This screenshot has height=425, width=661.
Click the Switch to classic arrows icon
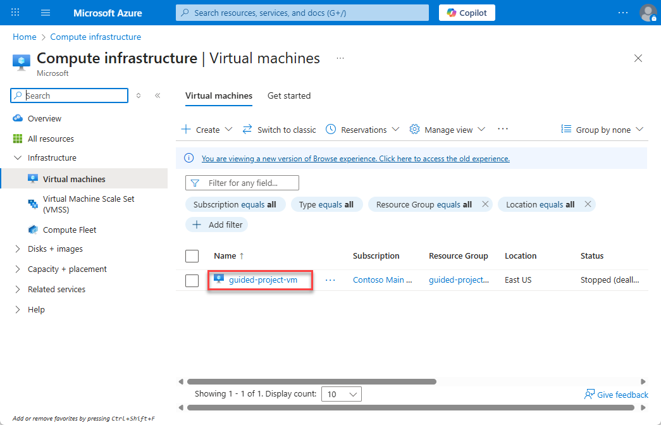[x=247, y=129]
